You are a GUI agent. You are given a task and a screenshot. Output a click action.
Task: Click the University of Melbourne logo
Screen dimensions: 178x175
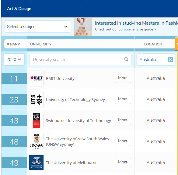[x=36, y=162]
